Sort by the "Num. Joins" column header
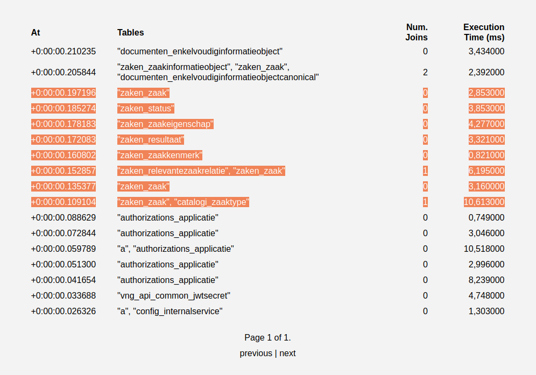This screenshot has height=375, width=536. (x=416, y=32)
